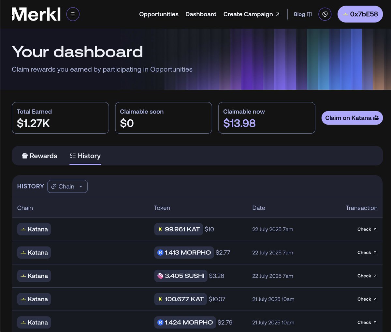Image resolution: width=391 pixels, height=332 pixels.
Task: Click the 1.413 MORPHO token badge
Action: (184, 252)
